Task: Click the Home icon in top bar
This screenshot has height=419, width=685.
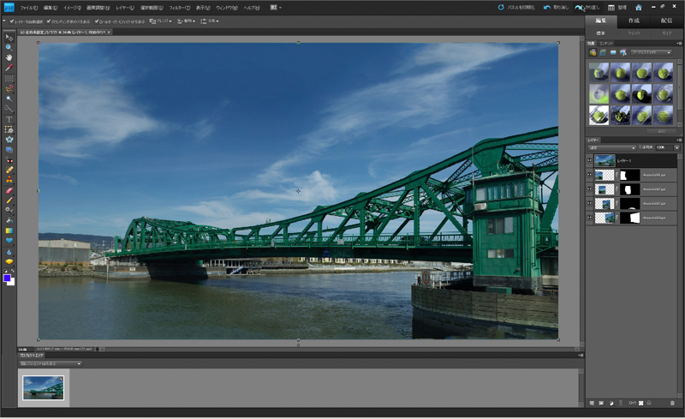Action: 638,7
